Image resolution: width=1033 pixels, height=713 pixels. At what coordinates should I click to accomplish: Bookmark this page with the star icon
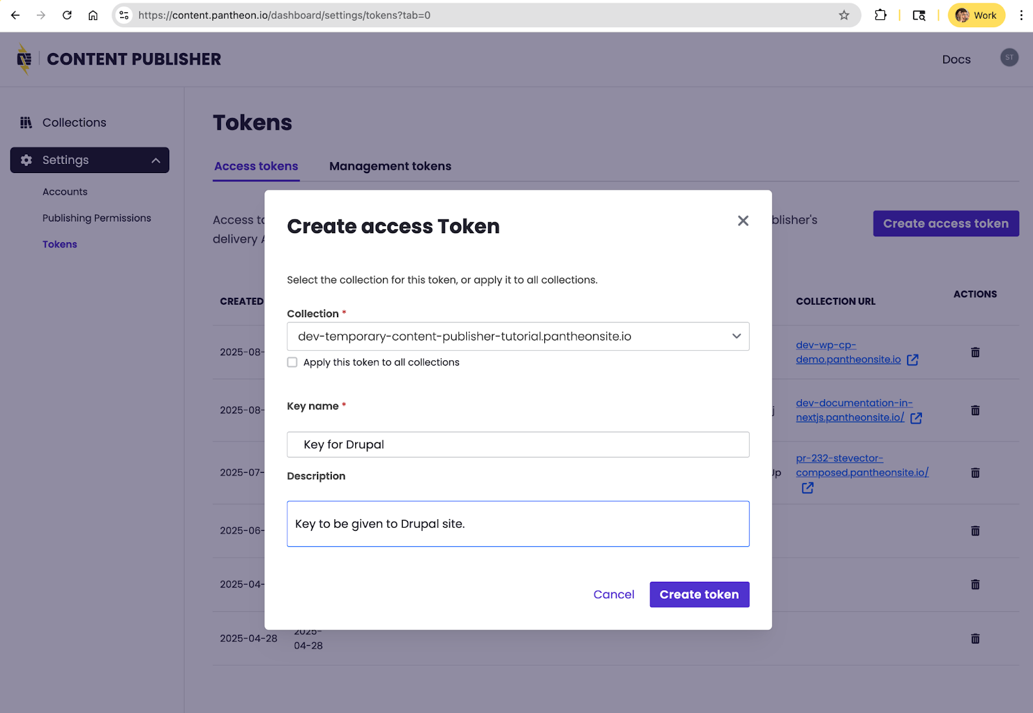(844, 15)
